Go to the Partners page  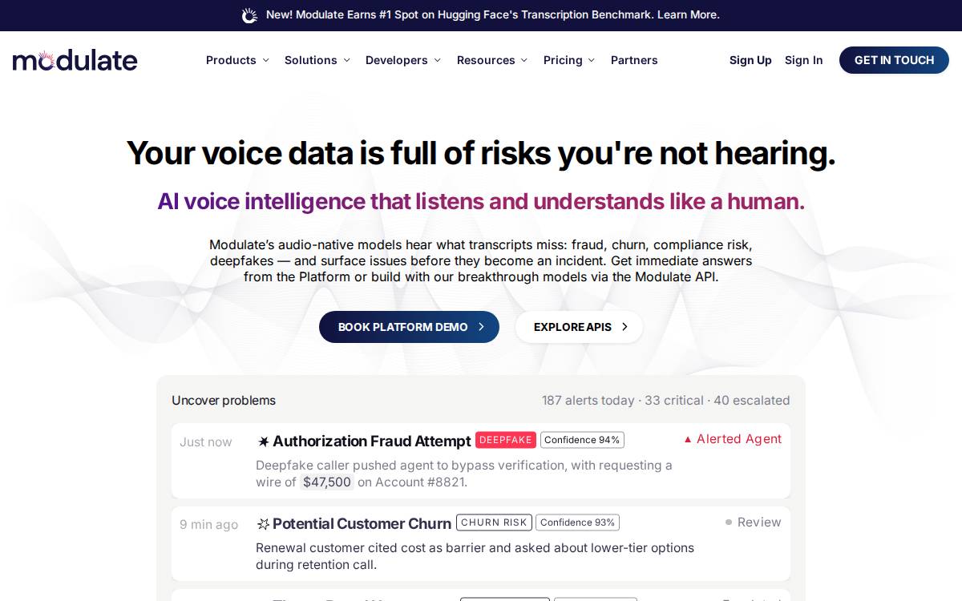pos(634,60)
